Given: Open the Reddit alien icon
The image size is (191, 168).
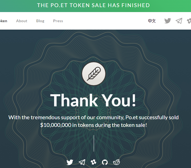Looking at the screenshot, I should click(x=117, y=162).
